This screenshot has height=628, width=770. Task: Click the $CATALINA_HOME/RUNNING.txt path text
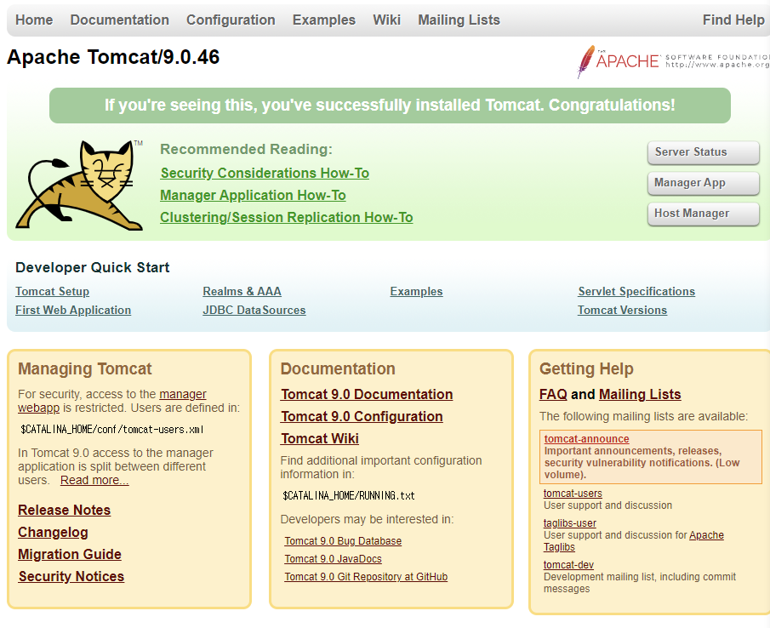(x=349, y=496)
